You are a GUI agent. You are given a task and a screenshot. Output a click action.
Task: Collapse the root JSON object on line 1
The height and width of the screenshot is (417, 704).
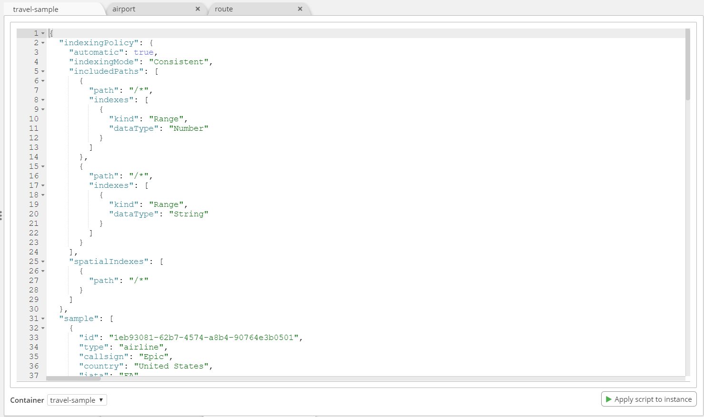coord(44,33)
